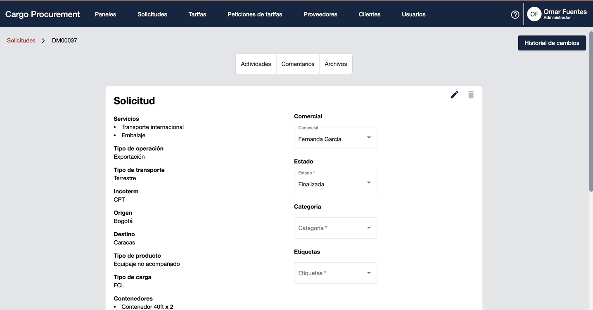Image resolution: width=593 pixels, height=310 pixels.
Task: Open Peticiones de tarifas page
Action: click(x=255, y=14)
